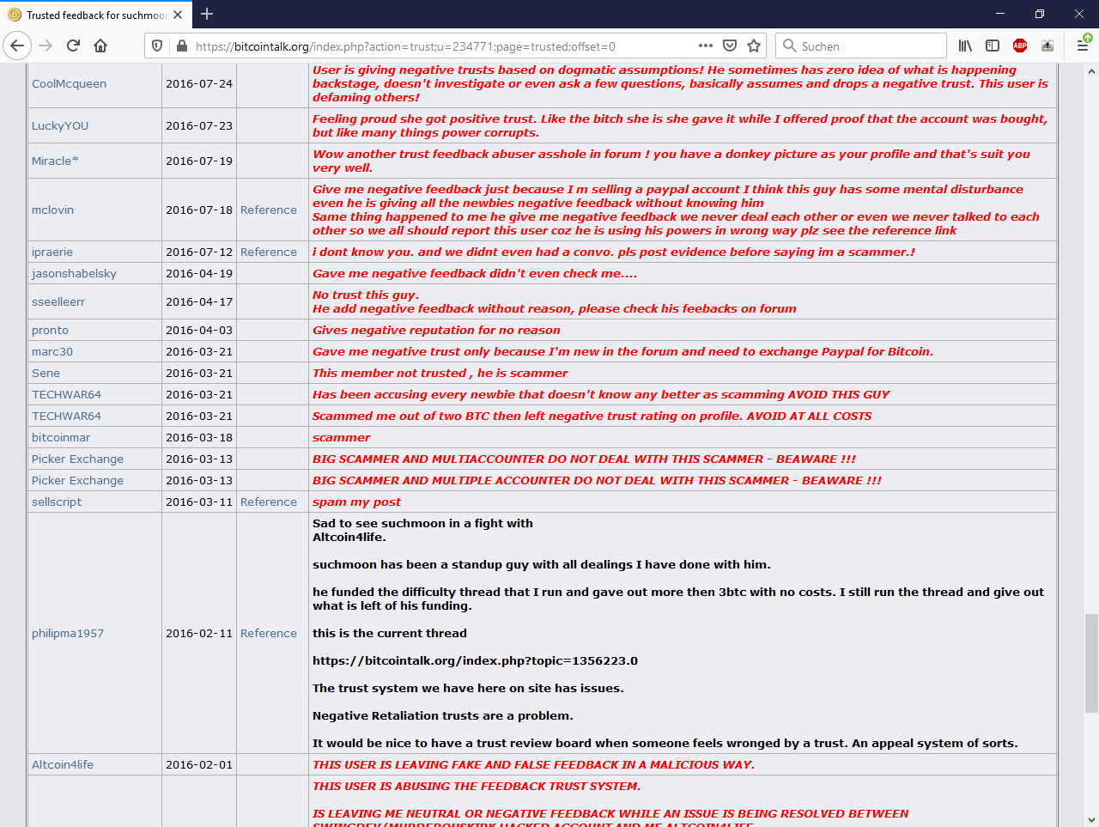Select the Trusted feedback for suchmoon tab
The image size is (1099, 827).
(x=95, y=15)
